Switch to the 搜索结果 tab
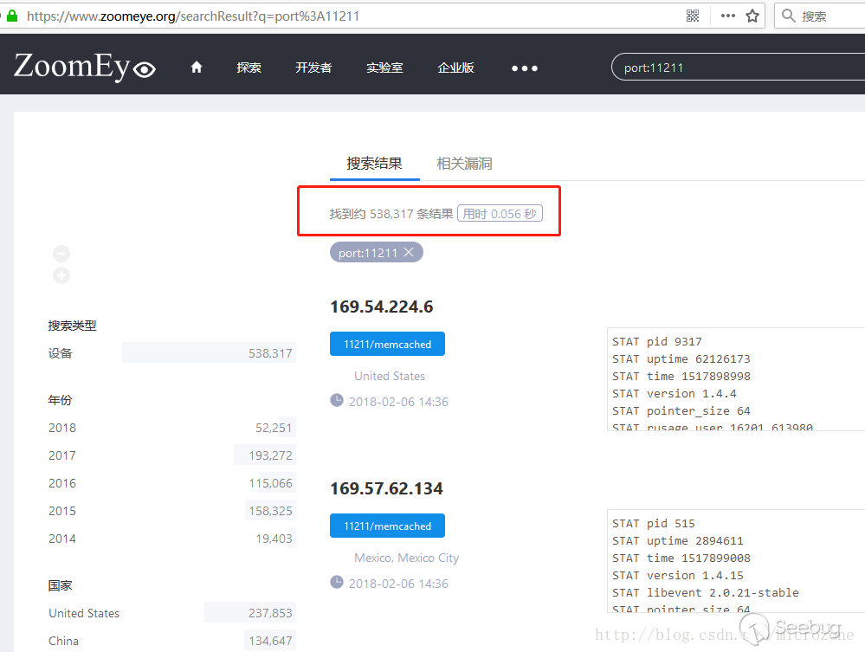The width and height of the screenshot is (865, 652). pyautogui.click(x=375, y=164)
